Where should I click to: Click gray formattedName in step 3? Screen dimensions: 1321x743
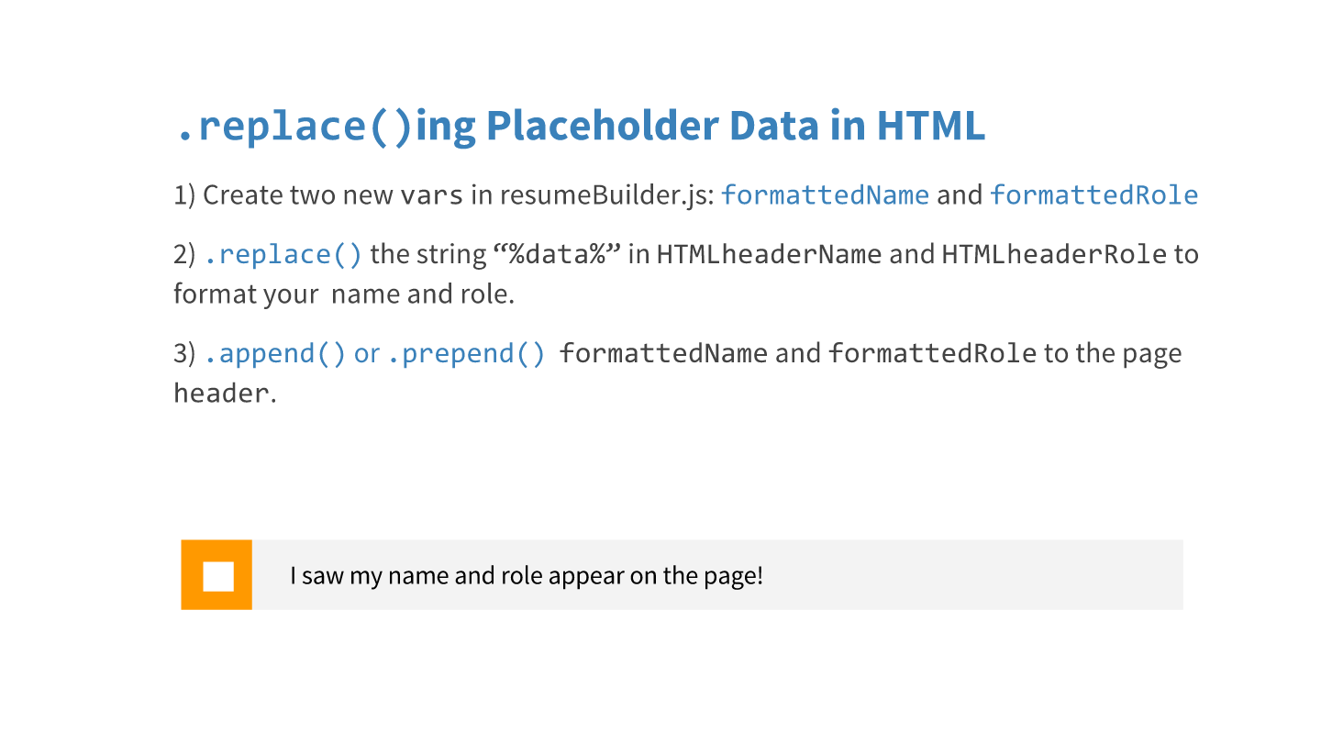pos(663,353)
